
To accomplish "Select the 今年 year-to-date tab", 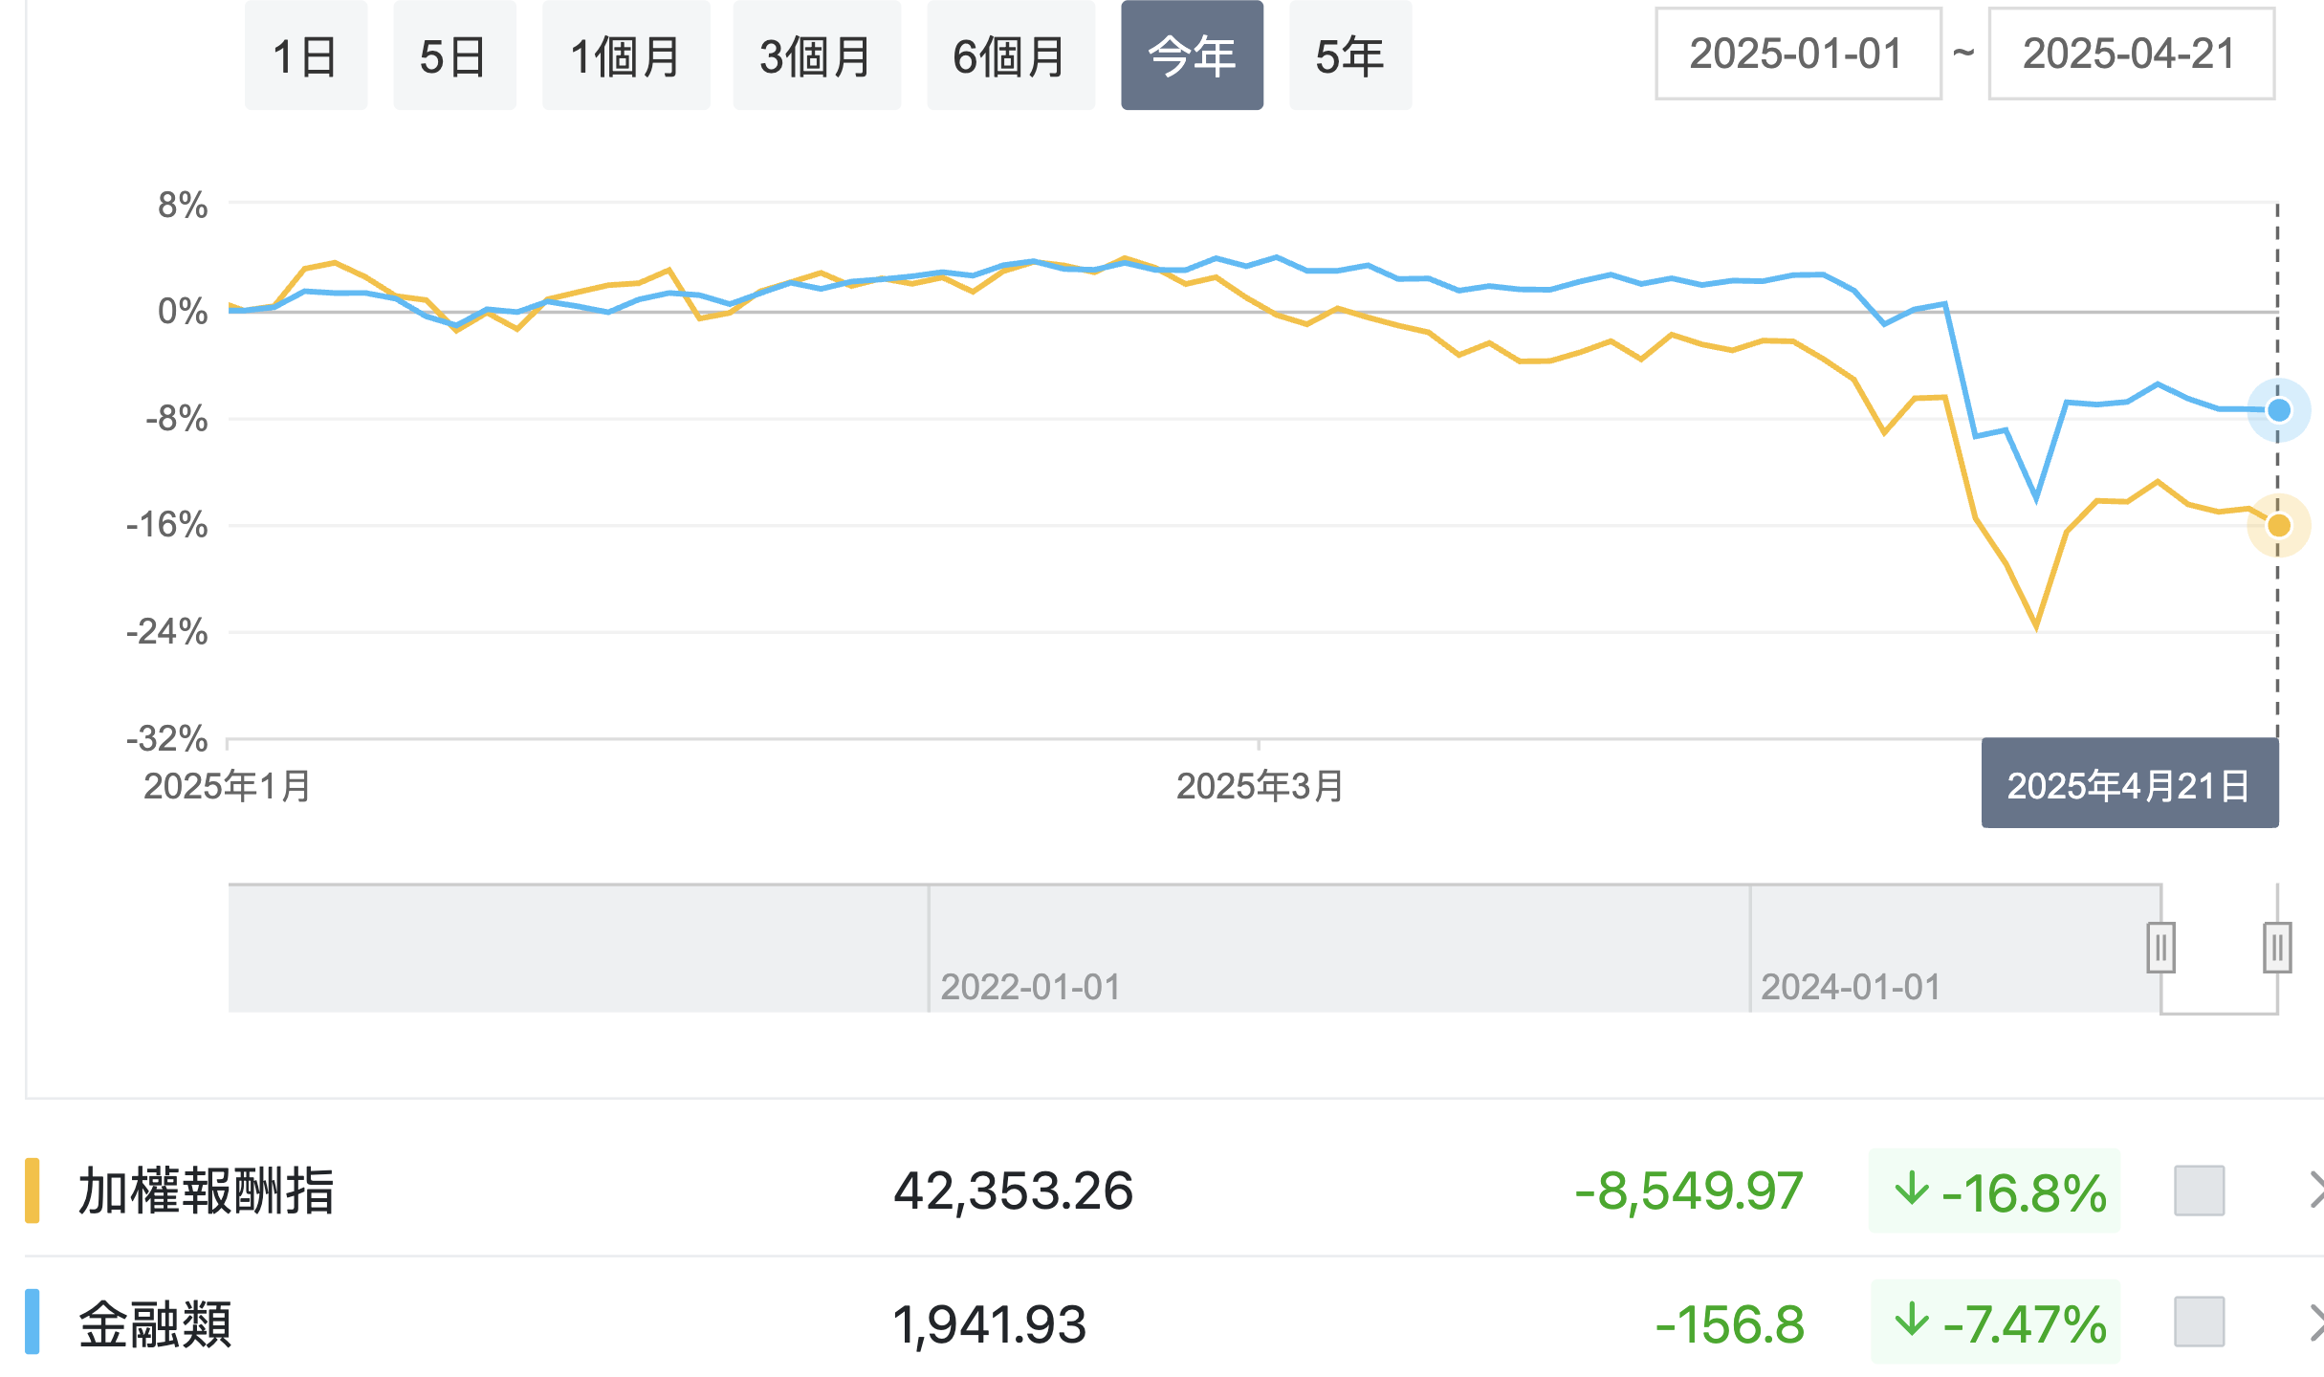I will tap(1192, 55).
